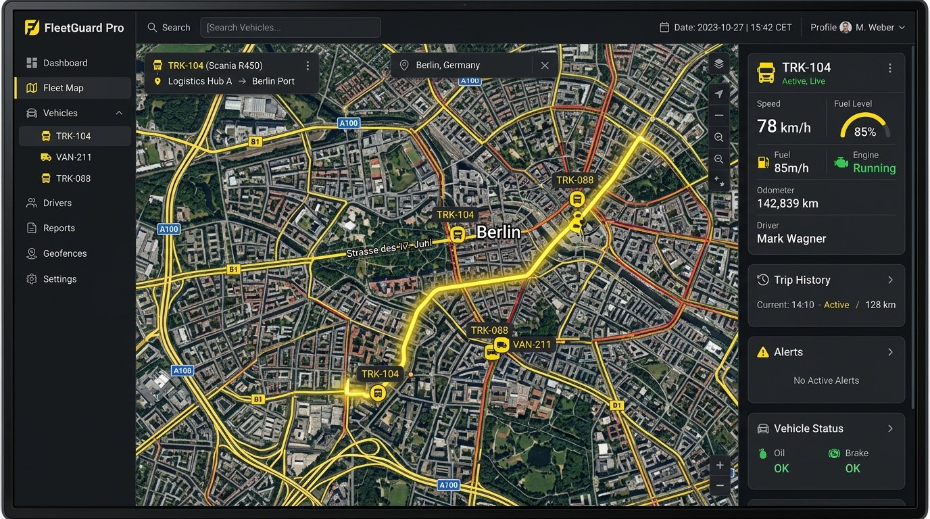
Task: Click the TRK-088 bus marker on highlighted route
Action: point(577,199)
